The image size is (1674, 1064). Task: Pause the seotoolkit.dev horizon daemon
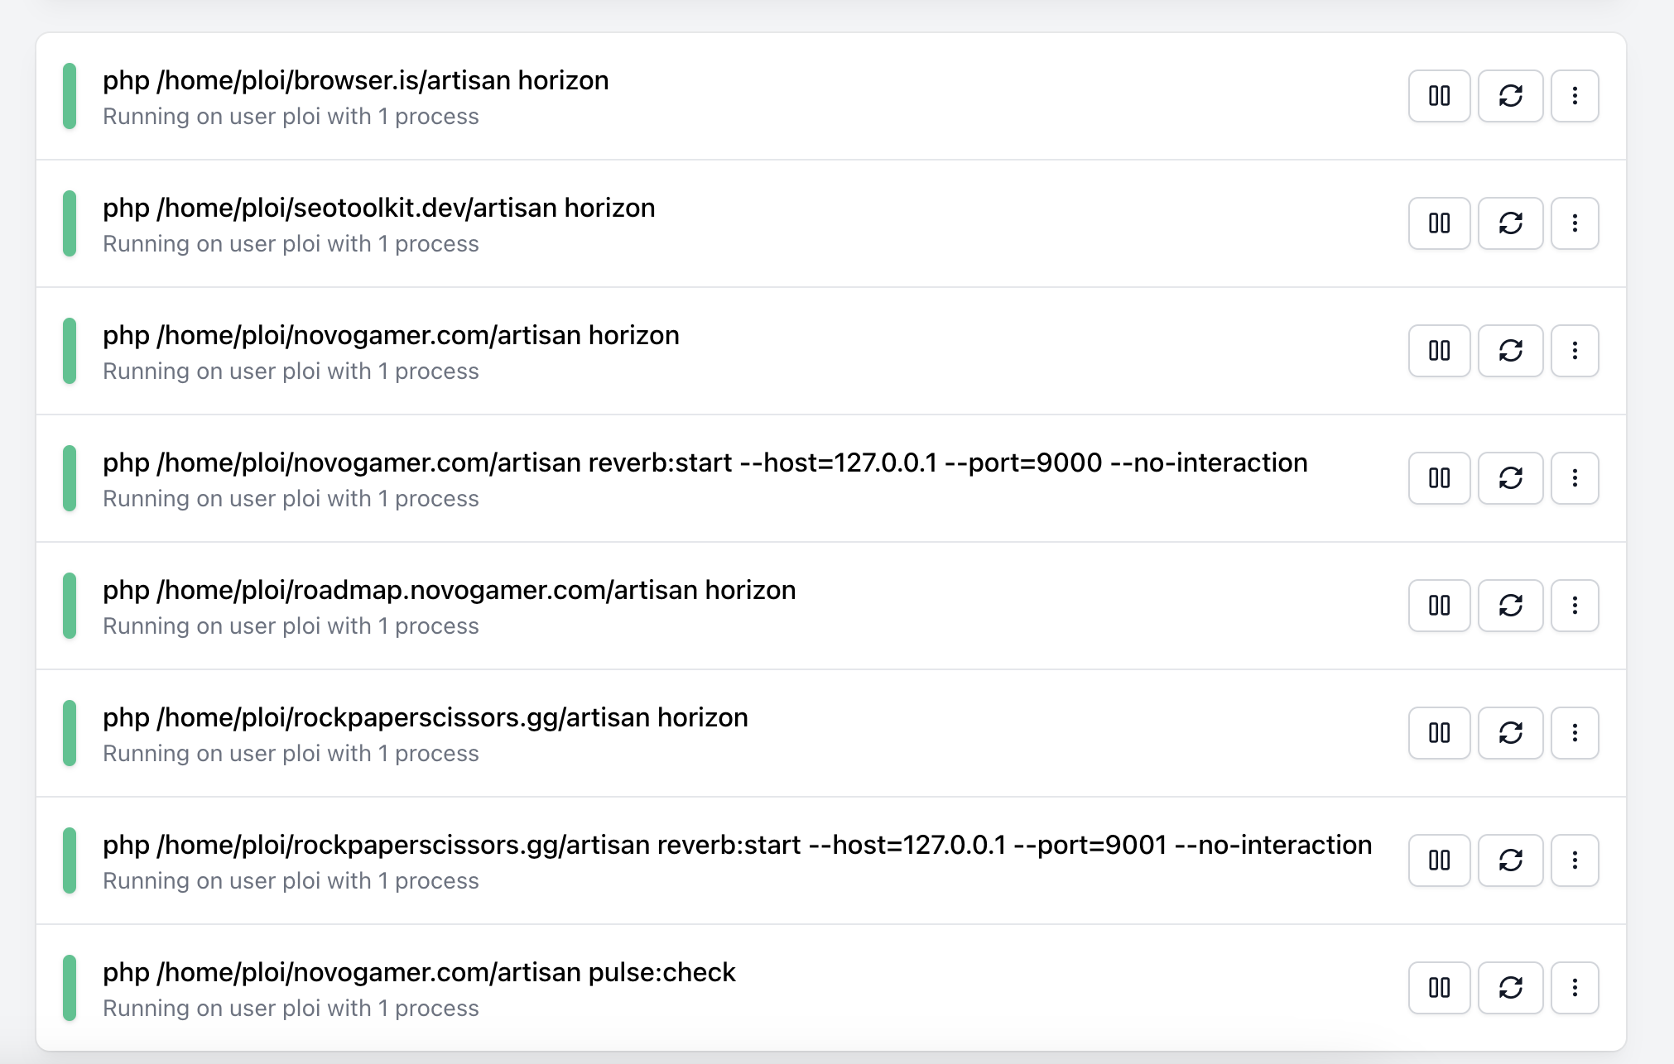[x=1439, y=223]
